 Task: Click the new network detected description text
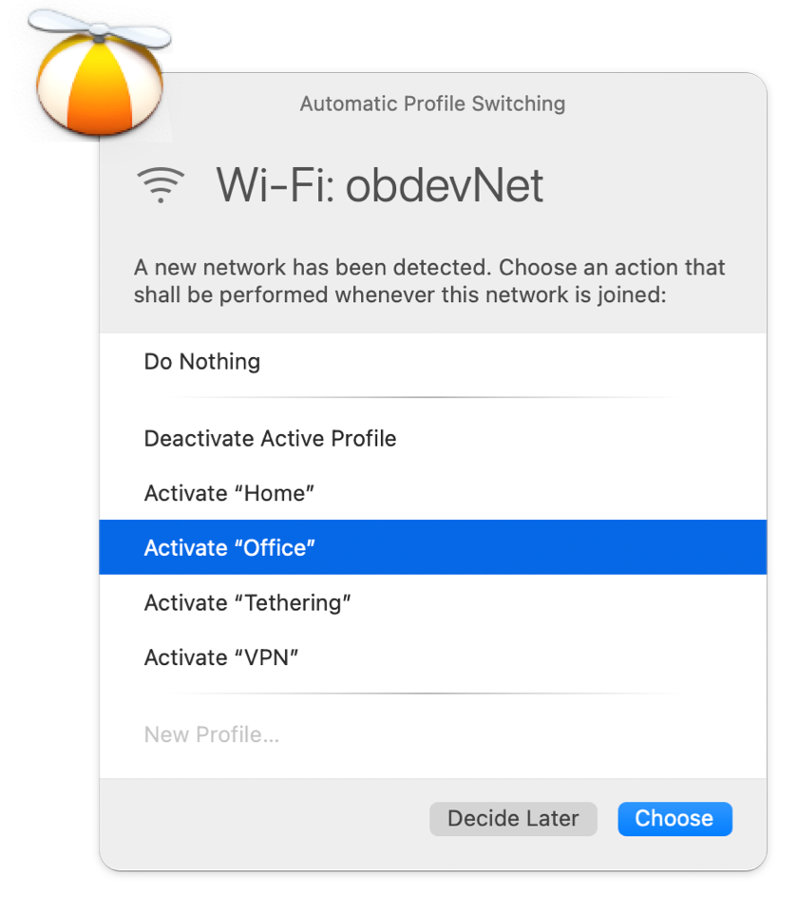coord(429,281)
